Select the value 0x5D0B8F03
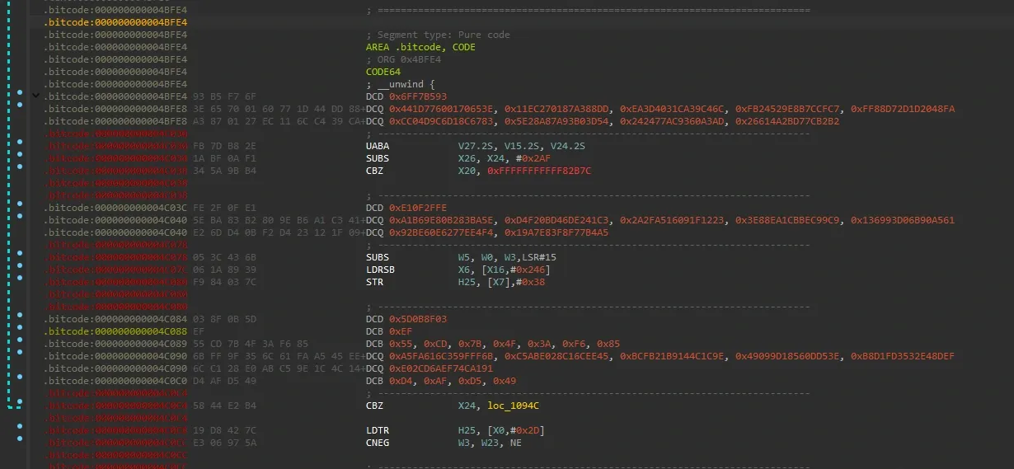Viewport: 1014px width, 469px height. click(x=418, y=319)
